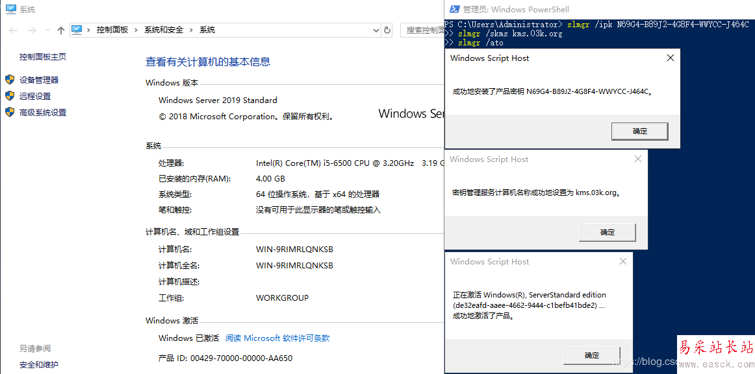Open the address bar history dropdown
This screenshot has width=755, height=374.
(x=376, y=30)
